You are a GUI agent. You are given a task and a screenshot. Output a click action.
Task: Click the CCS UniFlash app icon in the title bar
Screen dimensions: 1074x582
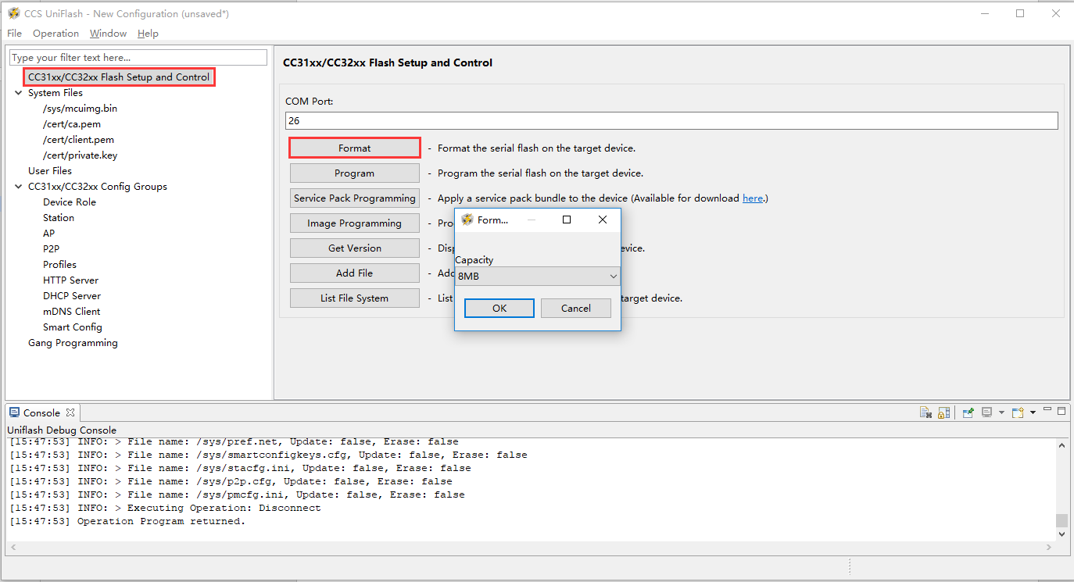tap(13, 13)
